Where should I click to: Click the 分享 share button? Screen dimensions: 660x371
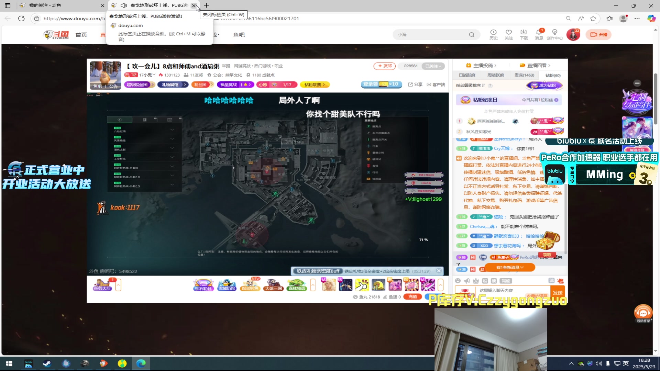[415, 85]
